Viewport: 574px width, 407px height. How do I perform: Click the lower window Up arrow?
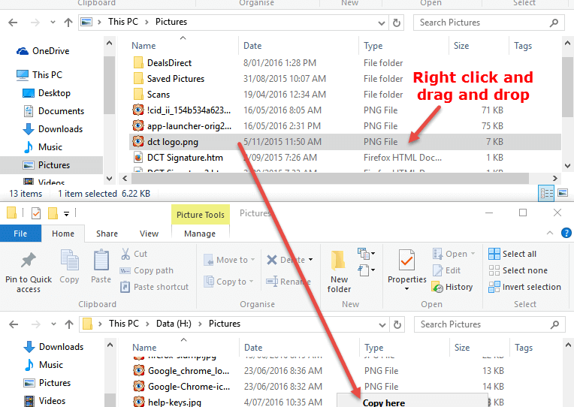point(69,324)
